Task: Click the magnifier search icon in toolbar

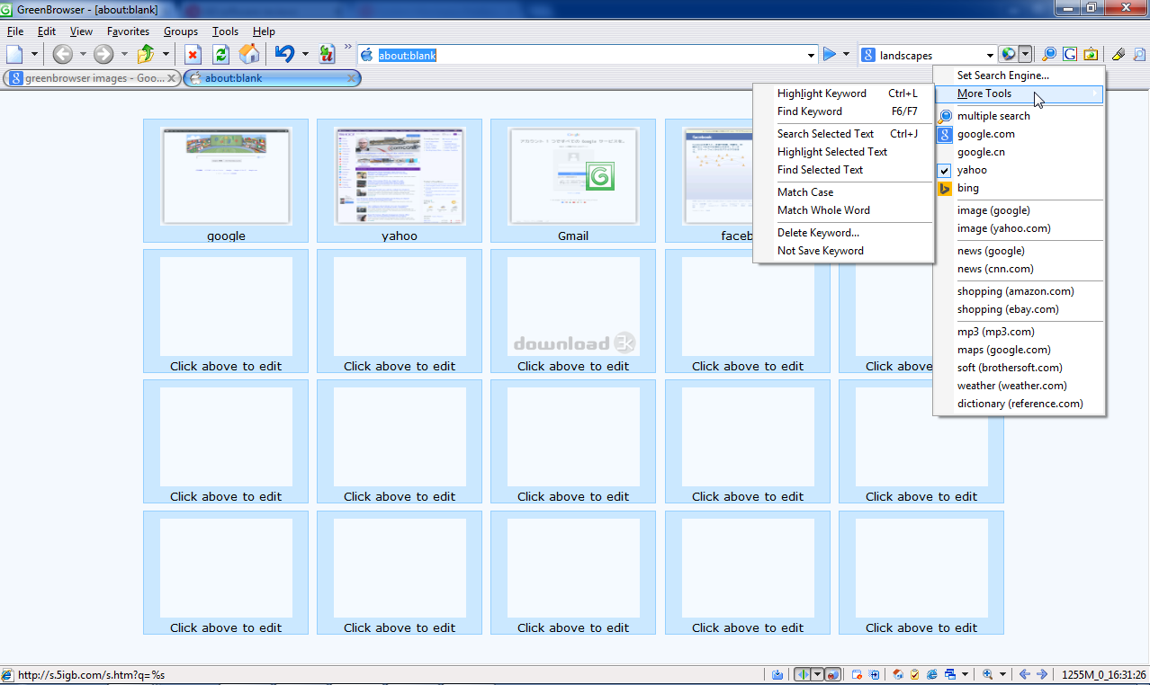Action: pyautogui.click(x=1049, y=55)
